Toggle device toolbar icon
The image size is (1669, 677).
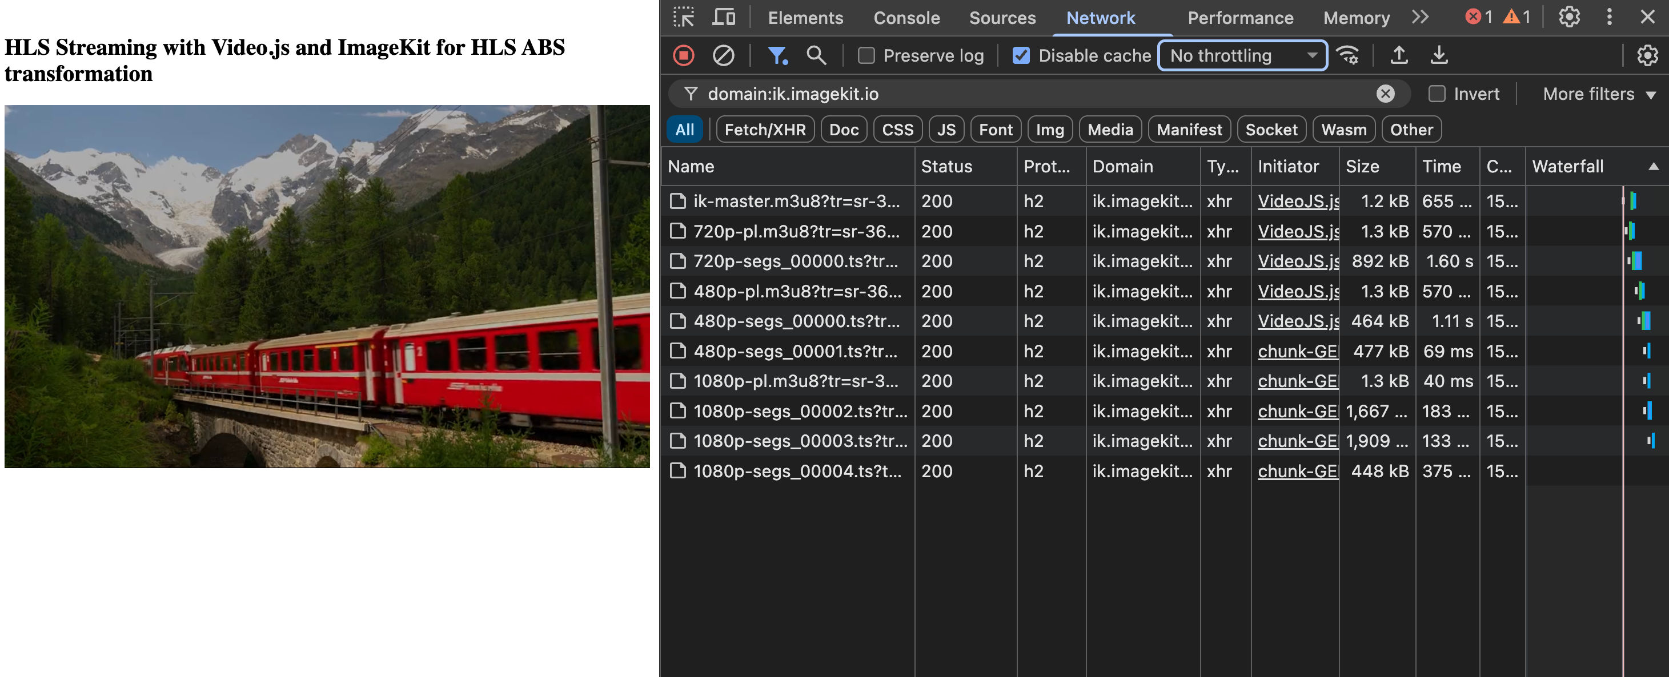tap(723, 18)
